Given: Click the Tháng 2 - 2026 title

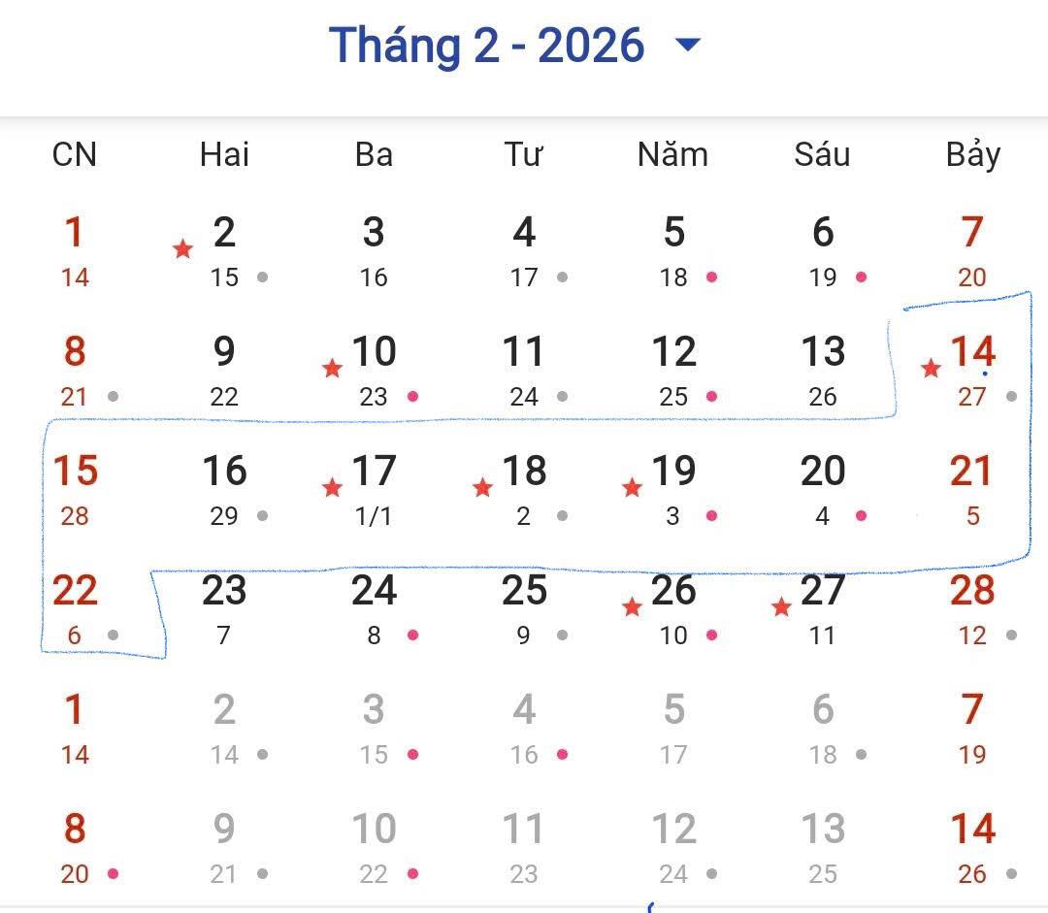Looking at the screenshot, I should click(x=486, y=46).
